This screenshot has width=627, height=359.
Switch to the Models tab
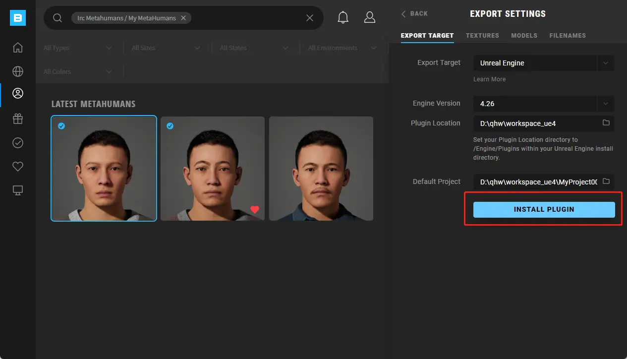coord(524,36)
